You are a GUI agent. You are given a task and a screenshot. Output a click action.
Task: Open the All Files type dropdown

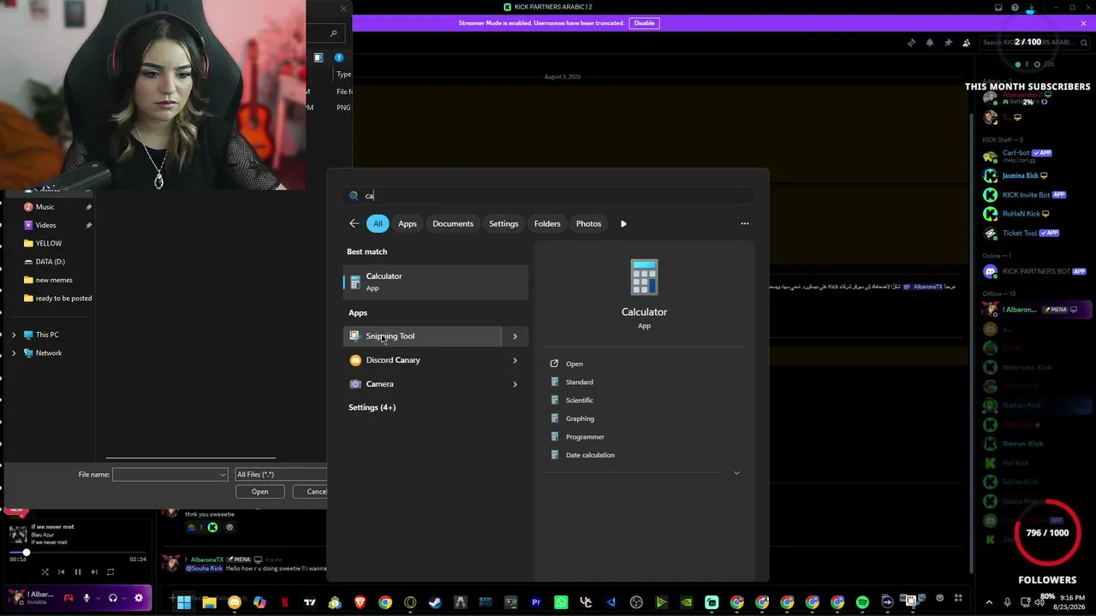[281, 475]
